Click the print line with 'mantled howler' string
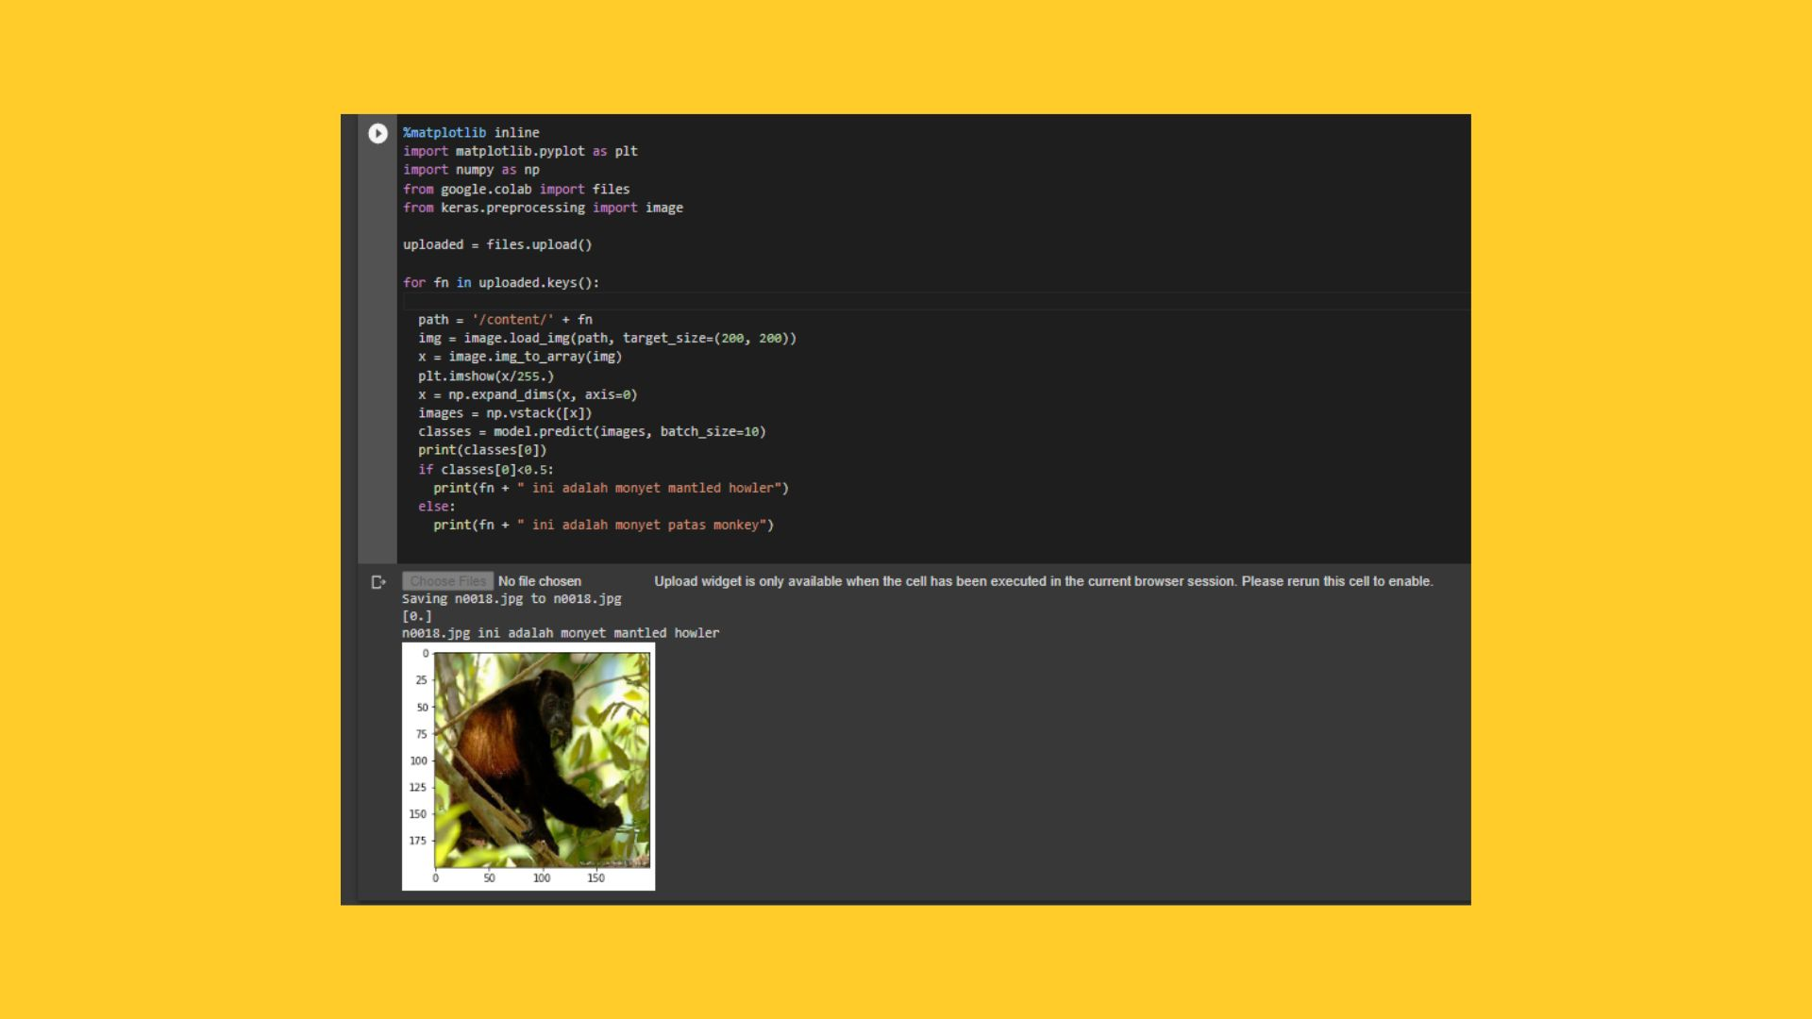1812x1019 pixels. click(611, 488)
